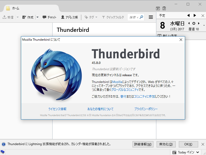Toggle the クイックフィルタ (Quick Filter) button
This screenshot has height=155, width=206.
coord(113,17)
